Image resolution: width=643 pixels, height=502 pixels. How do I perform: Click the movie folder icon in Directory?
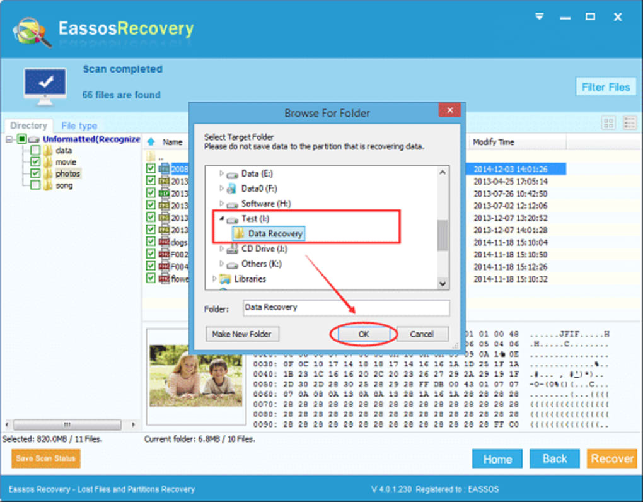(x=47, y=162)
